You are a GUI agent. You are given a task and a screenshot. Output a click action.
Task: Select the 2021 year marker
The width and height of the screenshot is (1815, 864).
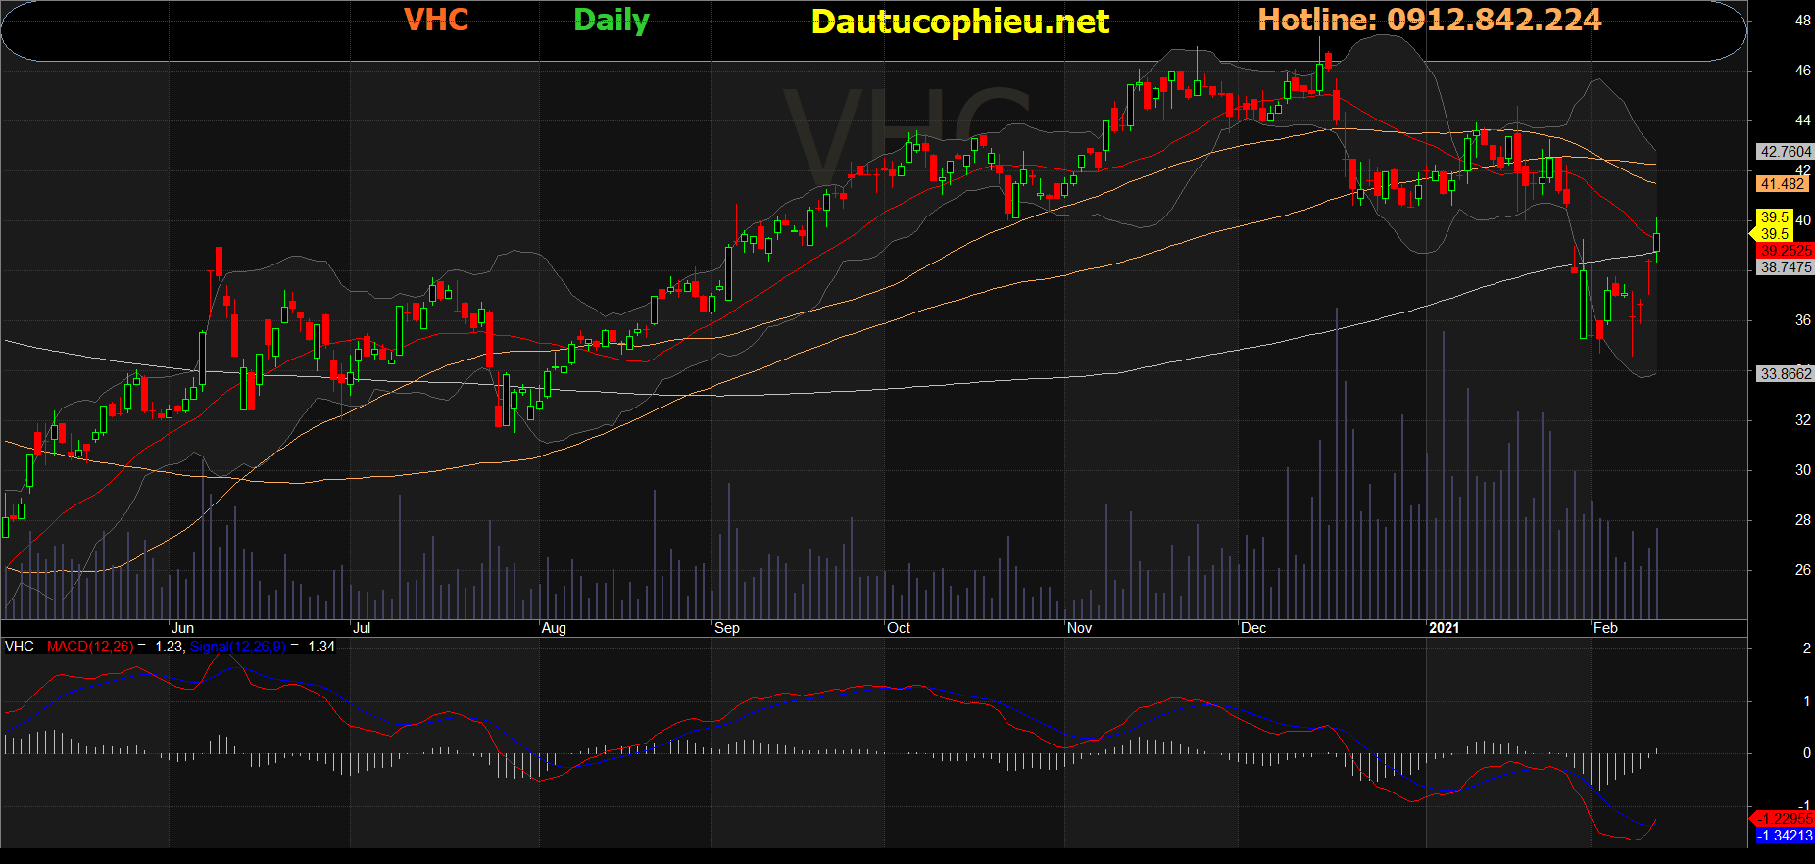click(x=1444, y=628)
